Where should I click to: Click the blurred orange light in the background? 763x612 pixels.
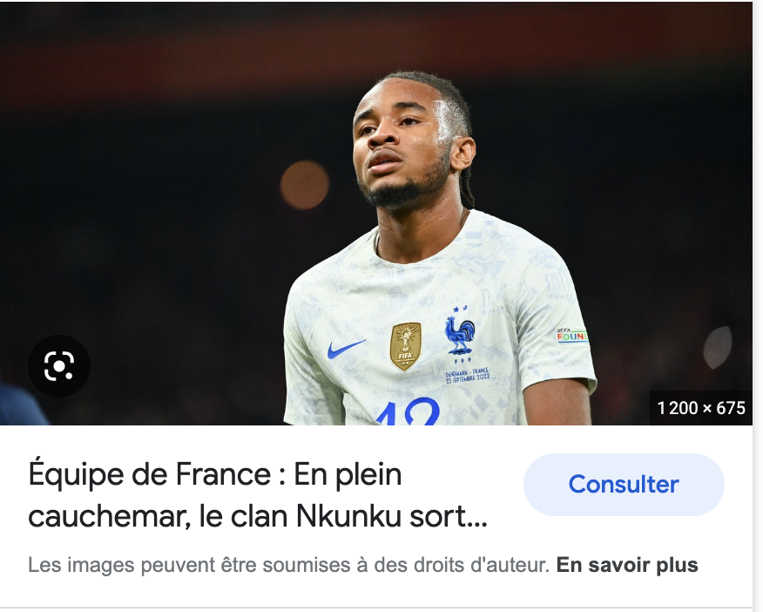[305, 185]
